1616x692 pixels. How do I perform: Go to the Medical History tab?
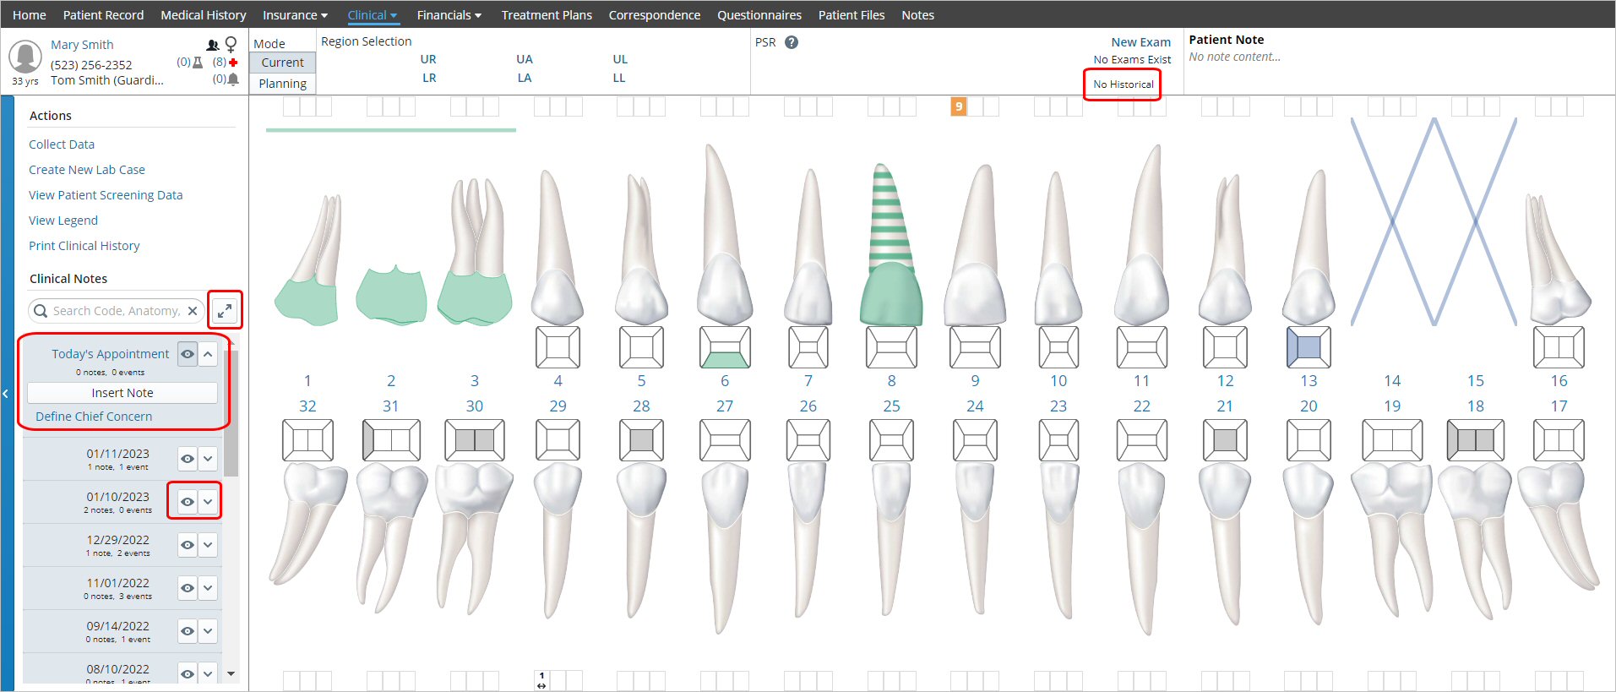point(204,15)
